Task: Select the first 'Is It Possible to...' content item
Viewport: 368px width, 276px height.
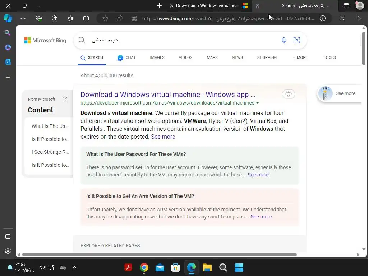Action: click(x=50, y=139)
